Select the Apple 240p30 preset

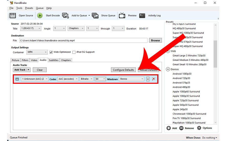[x=180, y=109]
